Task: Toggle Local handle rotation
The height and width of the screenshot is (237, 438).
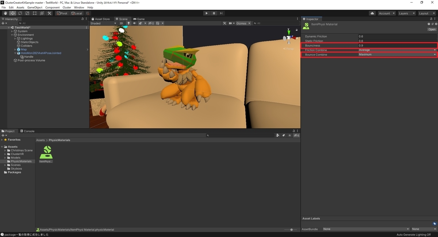Action: (x=77, y=13)
